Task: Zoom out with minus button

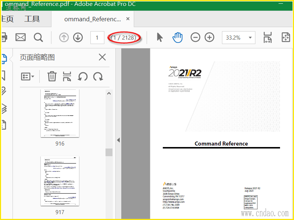Action: click(196, 37)
